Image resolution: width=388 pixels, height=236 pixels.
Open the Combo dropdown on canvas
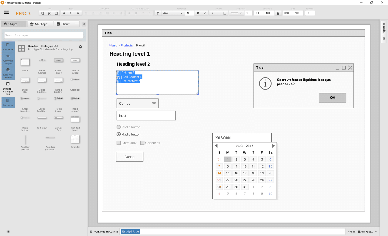coord(137,104)
